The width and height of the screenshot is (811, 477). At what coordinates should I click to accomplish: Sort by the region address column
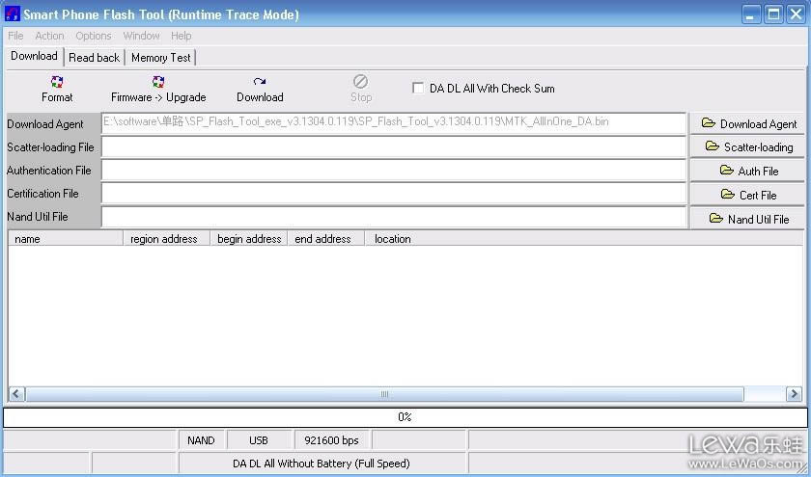(165, 239)
